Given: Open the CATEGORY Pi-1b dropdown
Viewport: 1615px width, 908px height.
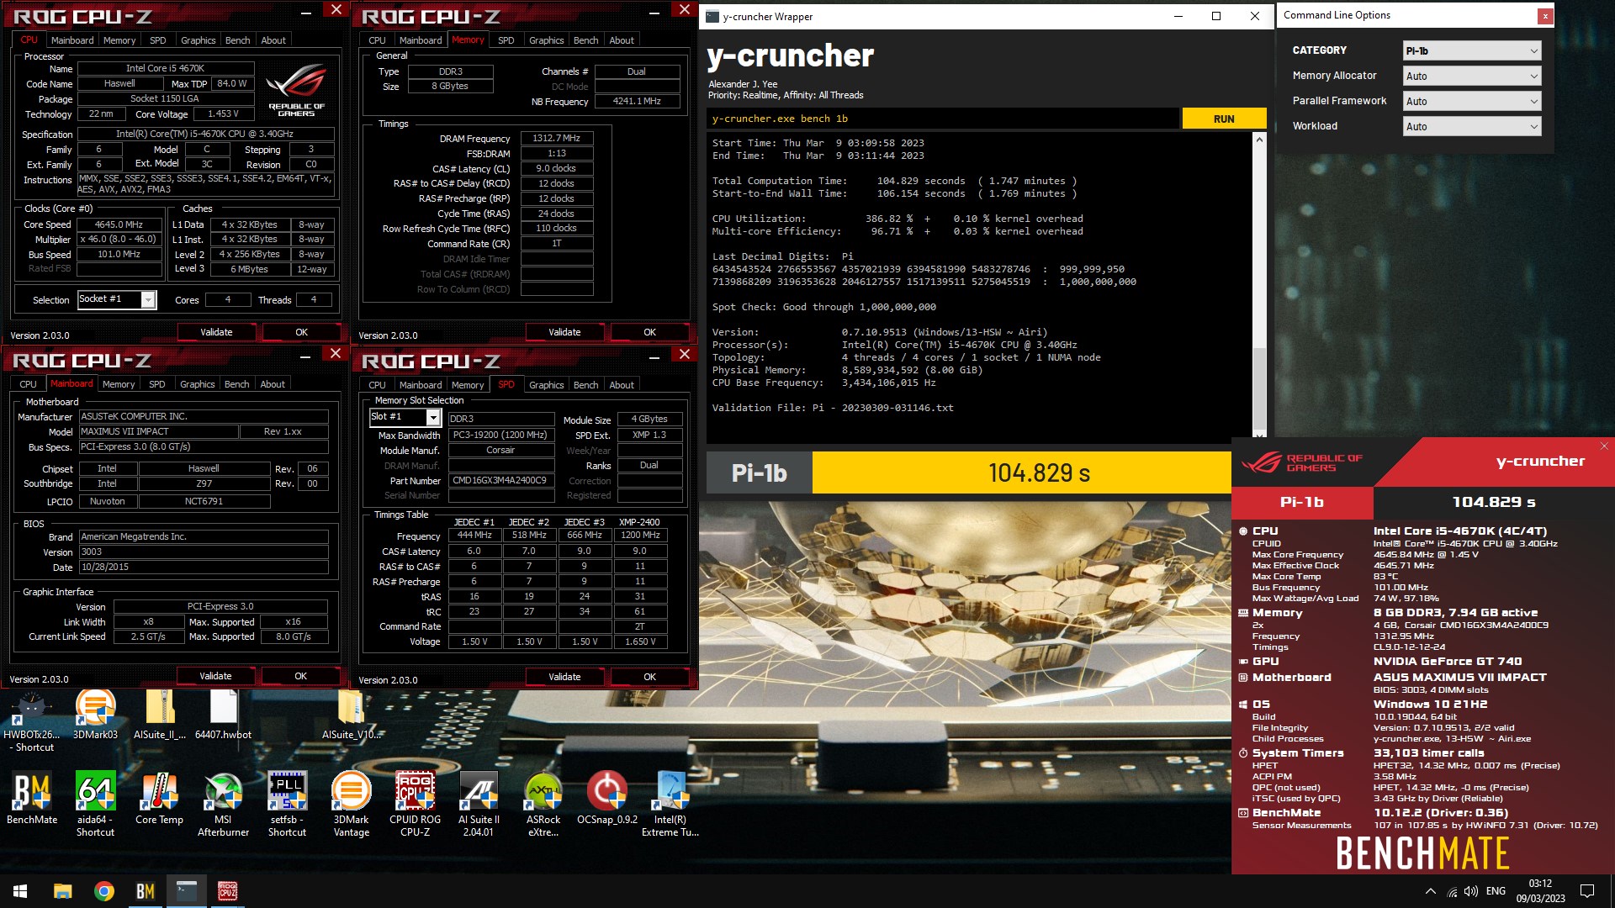Looking at the screenshot, I should click(1472, 50).
